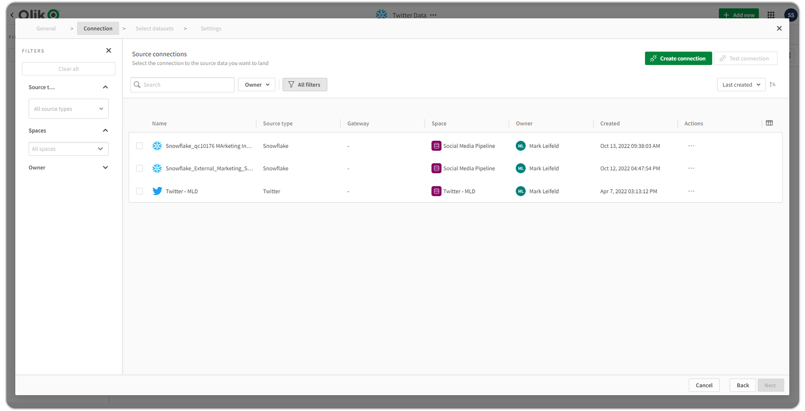Open the SS user profile avatar

coord(791,15)
